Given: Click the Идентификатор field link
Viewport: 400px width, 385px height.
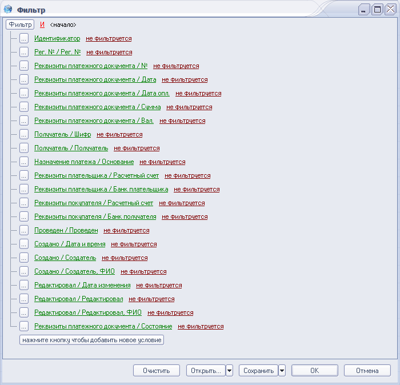Looking at the screenshot, I should point(57,38).
